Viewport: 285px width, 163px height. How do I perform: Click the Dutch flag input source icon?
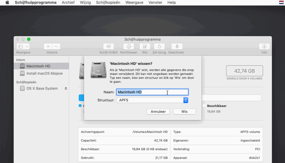click(x=281, y=2)
